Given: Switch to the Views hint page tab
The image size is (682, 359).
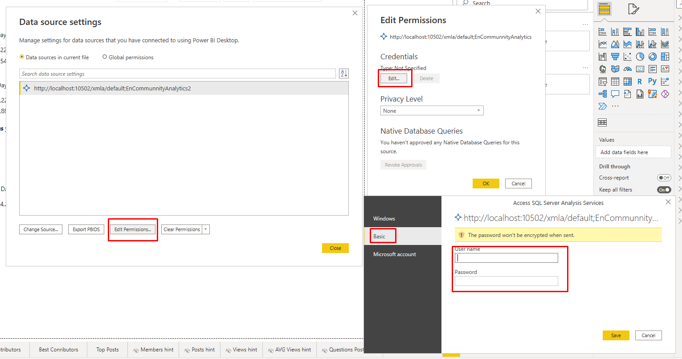Looking at the screenshot, I should [241, 350].
